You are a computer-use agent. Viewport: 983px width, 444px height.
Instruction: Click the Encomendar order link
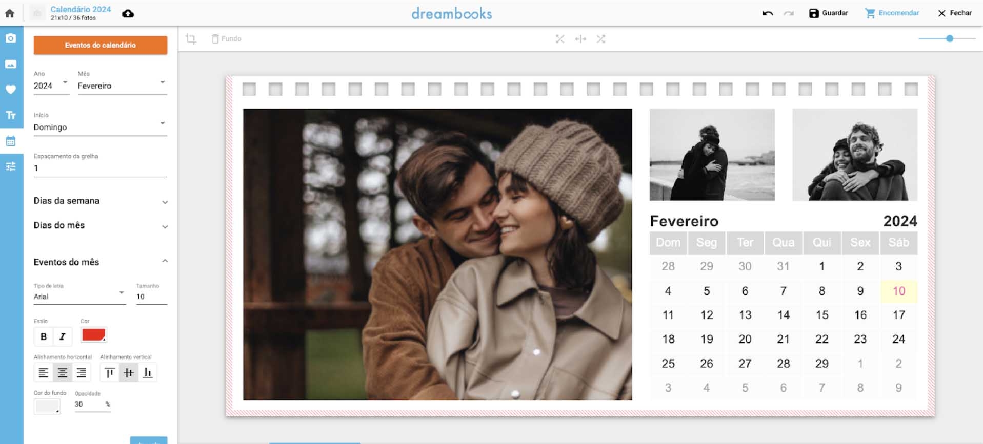(892, 13)
